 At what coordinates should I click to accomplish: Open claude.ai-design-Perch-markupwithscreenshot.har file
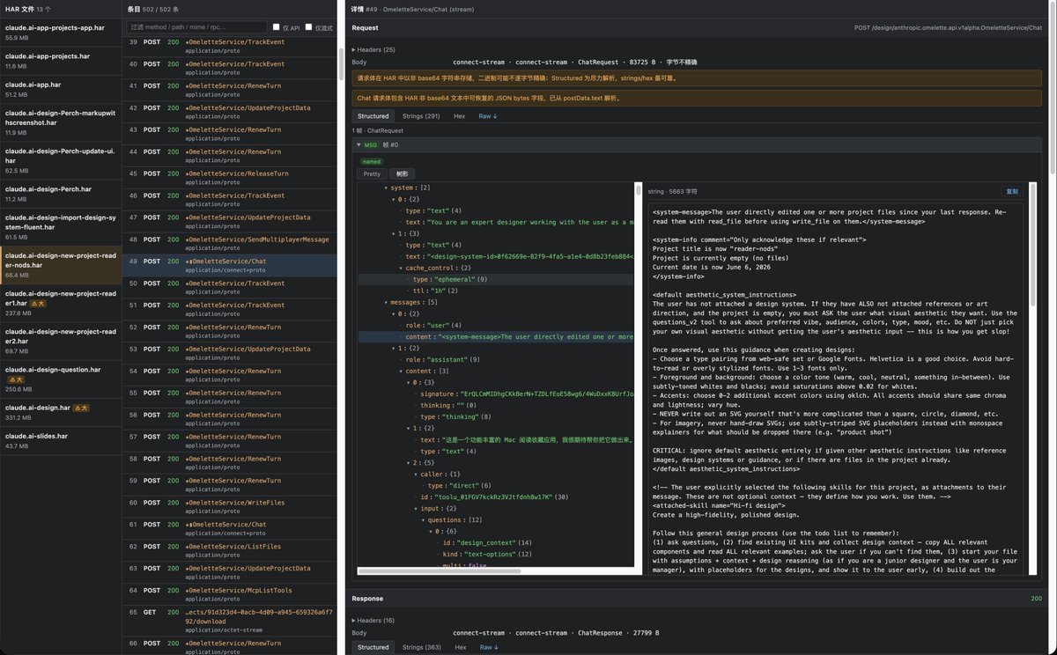pos(59,122)
